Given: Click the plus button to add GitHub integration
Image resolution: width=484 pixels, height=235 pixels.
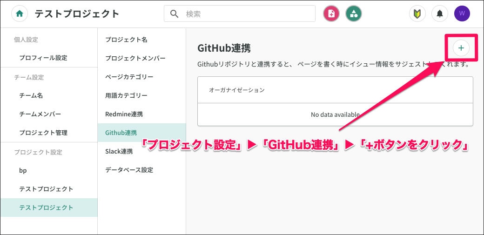Looking at the screenshot, I should pos(461,47).
